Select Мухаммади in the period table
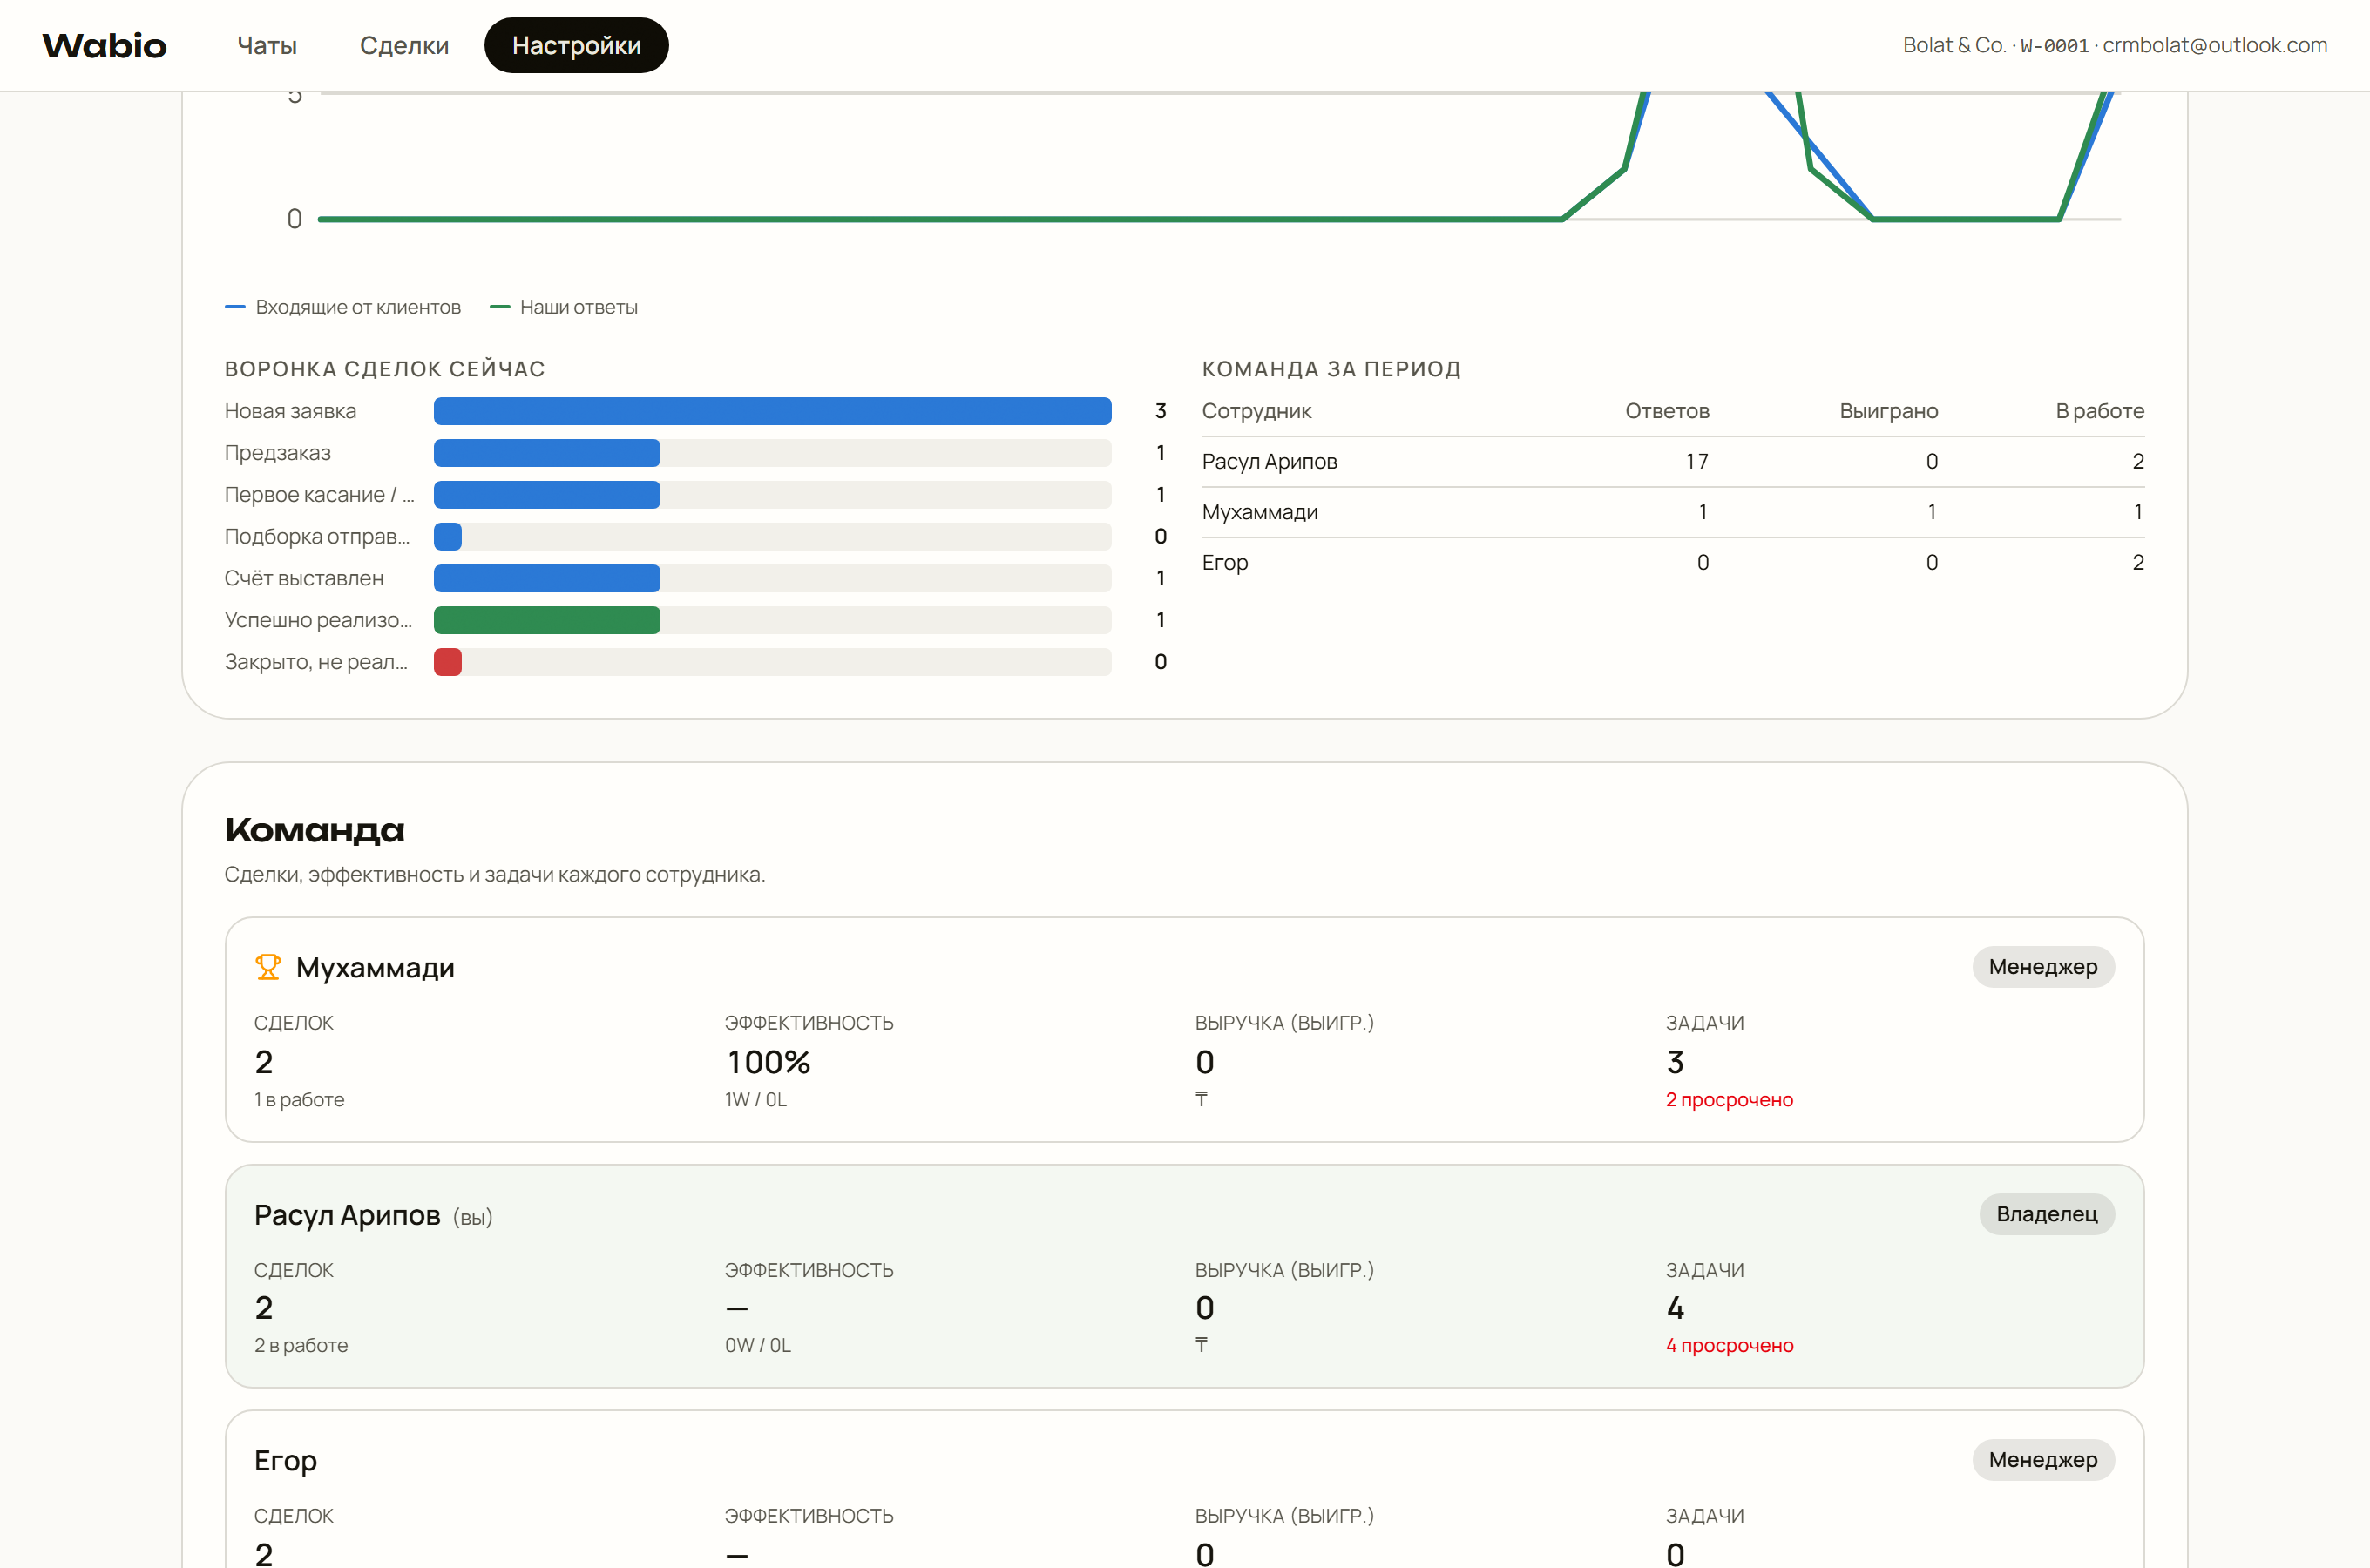 click(x=1260, y=512)
